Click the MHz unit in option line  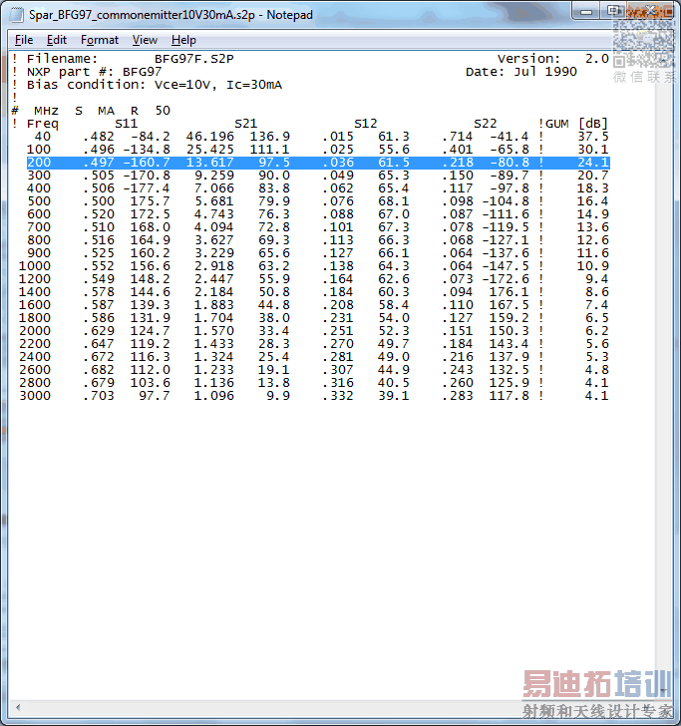click(46, 111)
